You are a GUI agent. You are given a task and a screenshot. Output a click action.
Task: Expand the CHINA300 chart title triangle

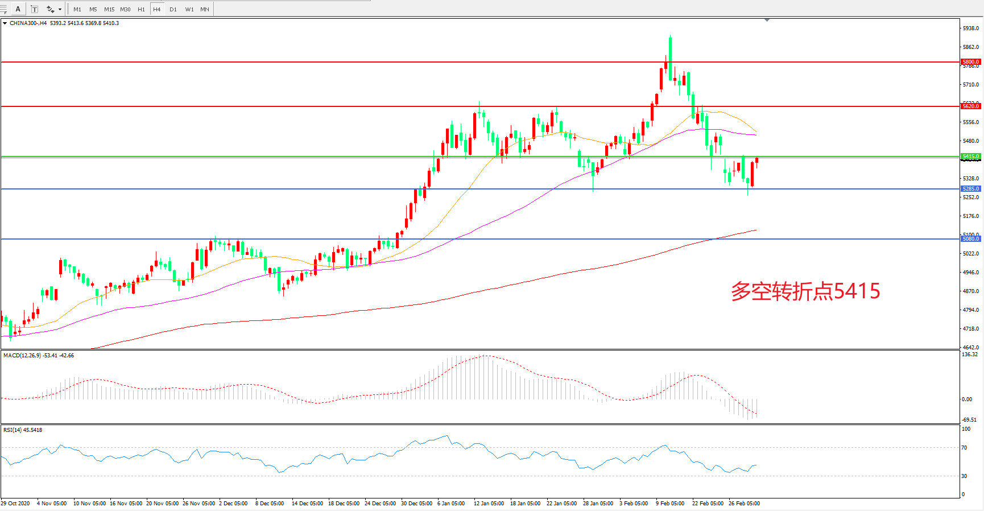point(5,23)
